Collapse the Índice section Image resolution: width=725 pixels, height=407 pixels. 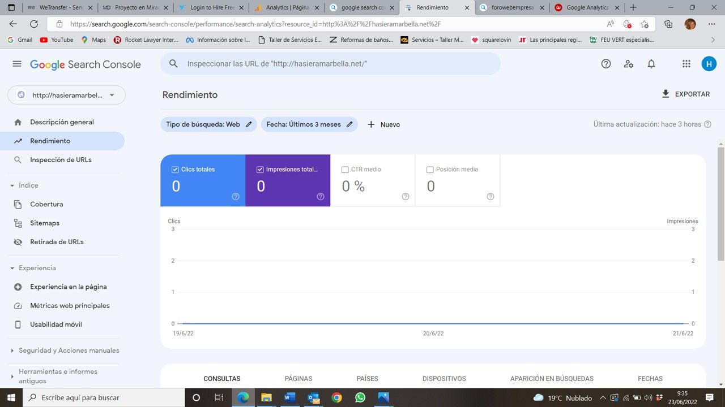point(12,185)
